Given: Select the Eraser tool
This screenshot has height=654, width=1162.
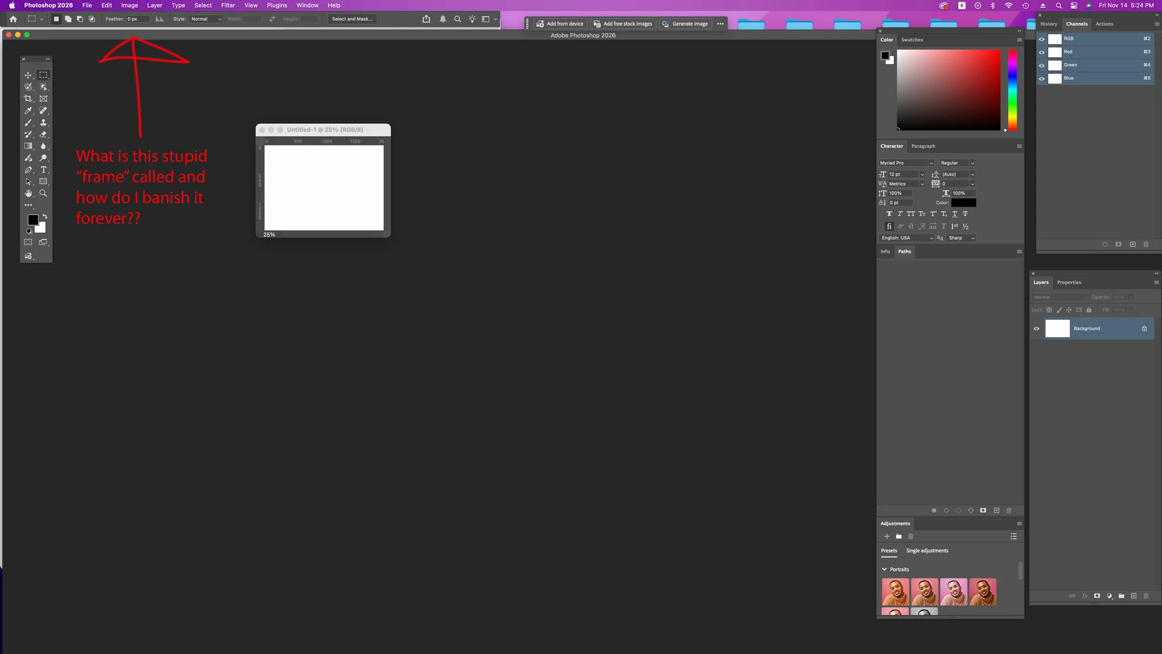Looking at the screenshot, I should tap(43, 134).
